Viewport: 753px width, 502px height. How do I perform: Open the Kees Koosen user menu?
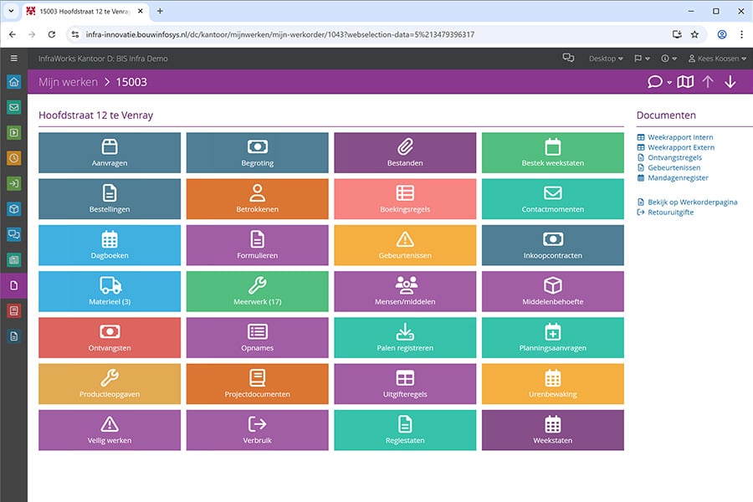(716, 59)
